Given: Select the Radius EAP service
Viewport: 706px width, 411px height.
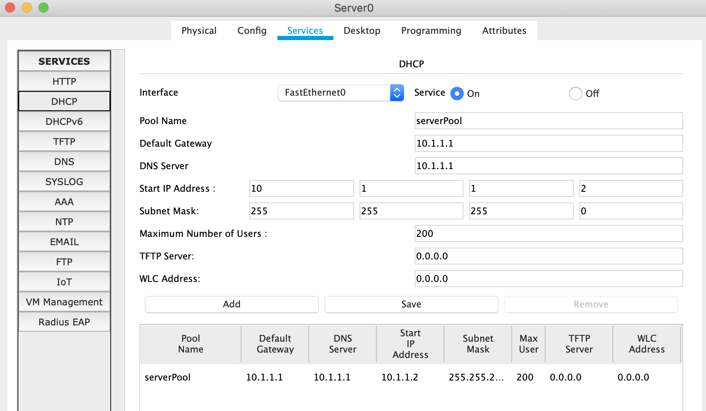Looking at the screenshot, I should [64, 322].
